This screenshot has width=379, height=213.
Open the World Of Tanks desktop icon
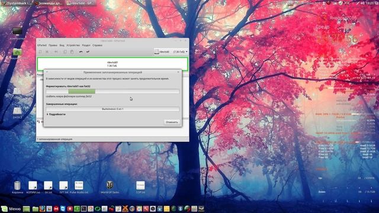(110, 188)
